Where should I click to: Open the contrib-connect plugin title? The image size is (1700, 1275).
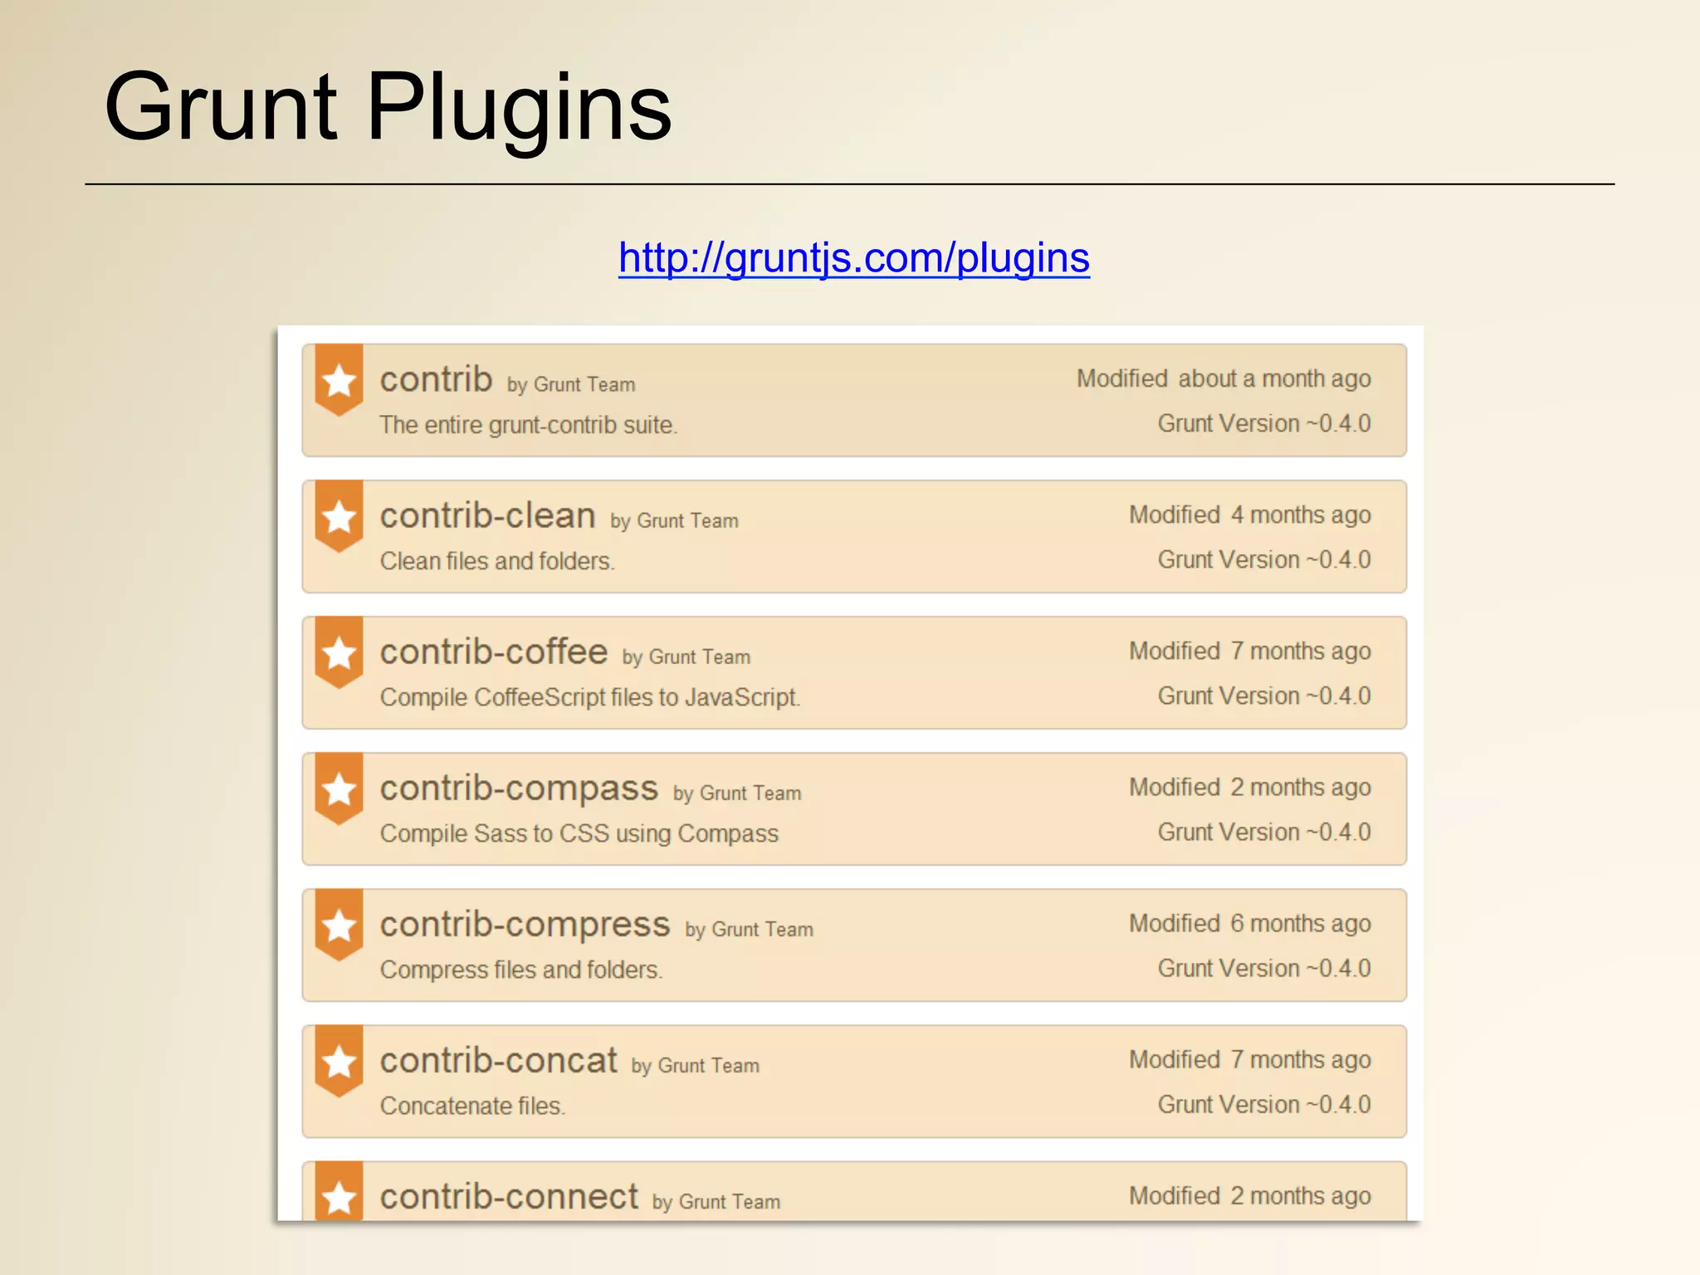coord(509,1196)
